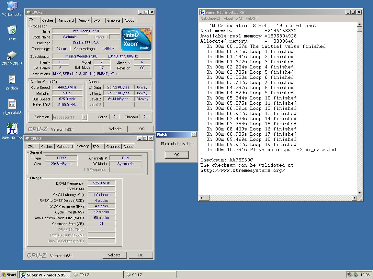Open the Mój komputer desktop icon

click(x=12, y=9)
